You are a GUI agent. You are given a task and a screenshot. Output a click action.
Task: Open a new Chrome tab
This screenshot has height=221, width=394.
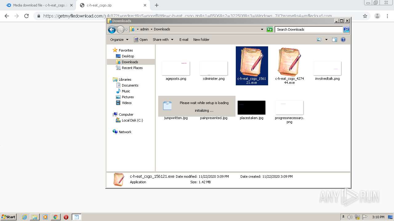coord(157,5)
